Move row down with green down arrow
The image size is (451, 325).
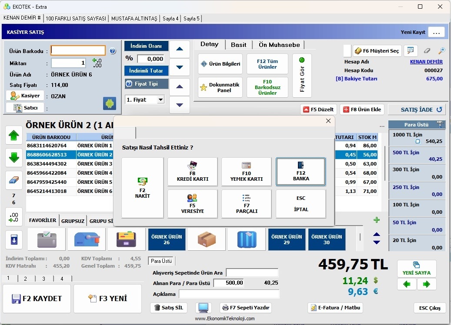pos(14,157)
